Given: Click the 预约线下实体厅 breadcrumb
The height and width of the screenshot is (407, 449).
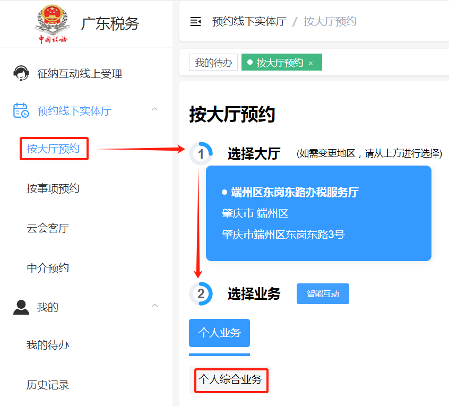Looking at the screenshot, I should point(249,21).
